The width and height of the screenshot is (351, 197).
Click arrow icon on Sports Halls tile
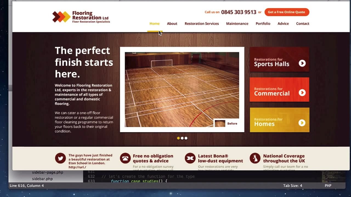(302, 63)
